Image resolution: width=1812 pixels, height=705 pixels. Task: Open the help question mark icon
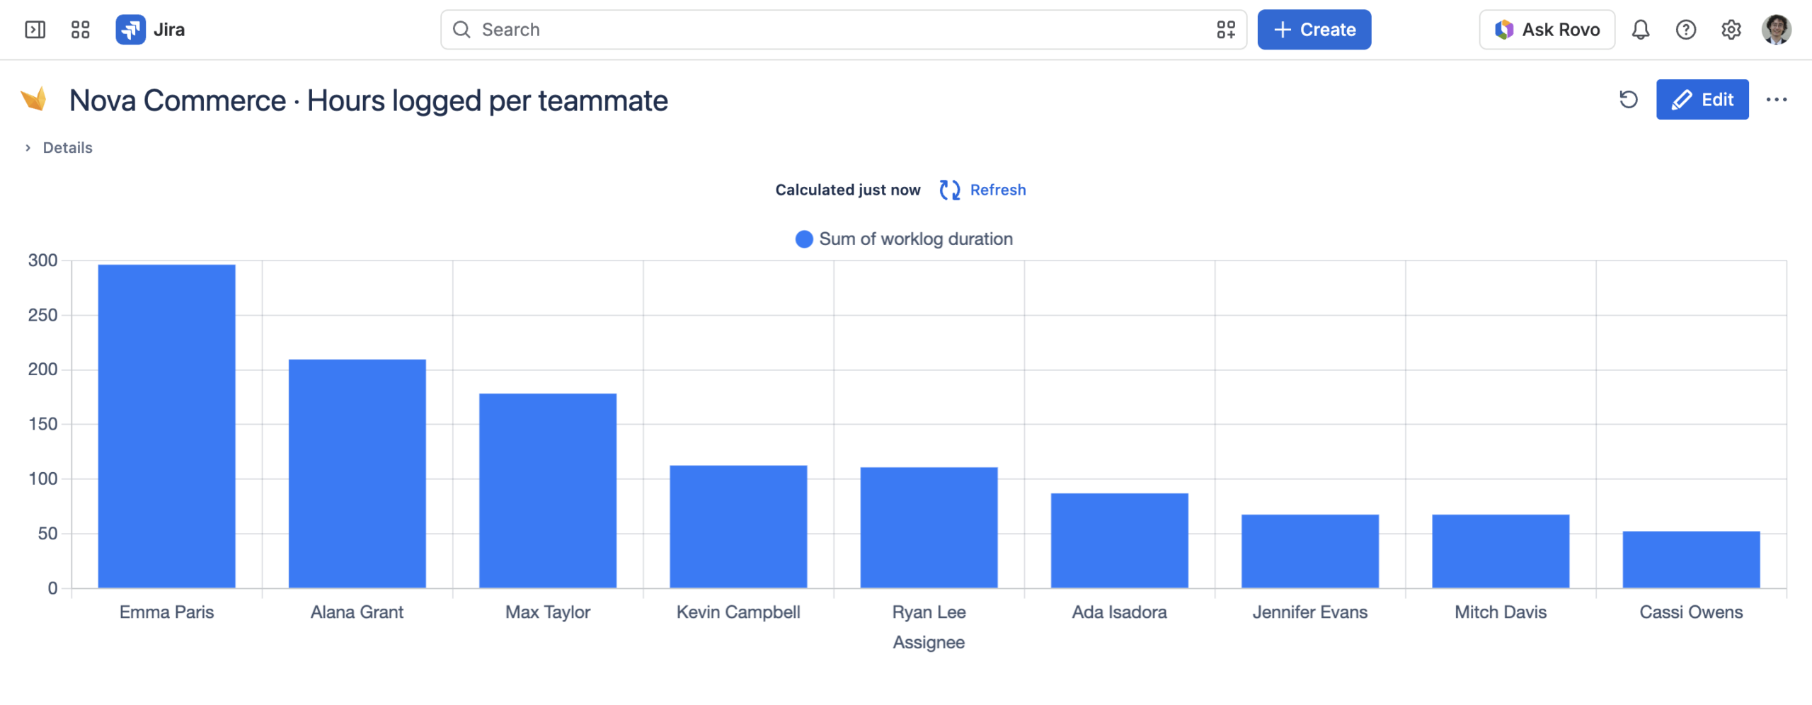tap(1686, 30)
